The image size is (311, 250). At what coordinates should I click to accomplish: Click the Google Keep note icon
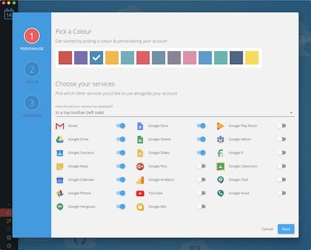click(x=60, y=166)
